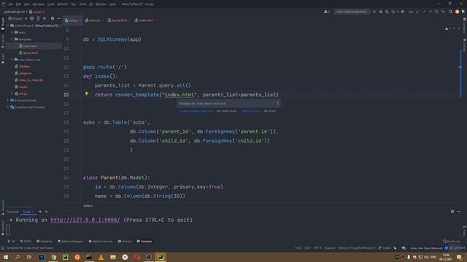This screenshot has width=467, height=262.
Task: Open the tooltip more options three-dot icon
Action: coord(277,103)
